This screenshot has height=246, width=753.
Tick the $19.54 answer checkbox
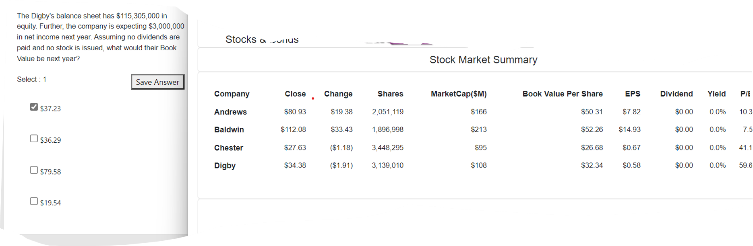(x=34, y=201)
